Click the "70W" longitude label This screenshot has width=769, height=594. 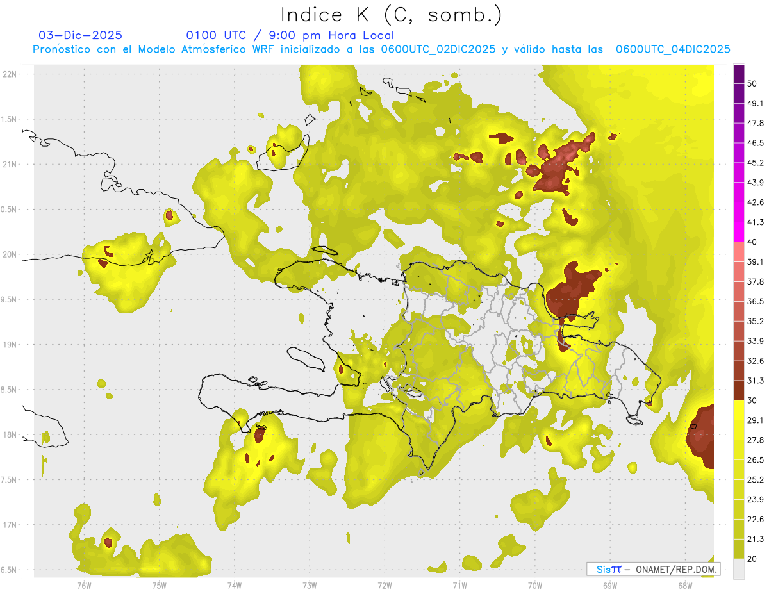point(534,586)
